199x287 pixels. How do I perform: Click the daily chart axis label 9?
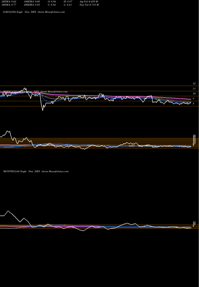tap(193, 99)
